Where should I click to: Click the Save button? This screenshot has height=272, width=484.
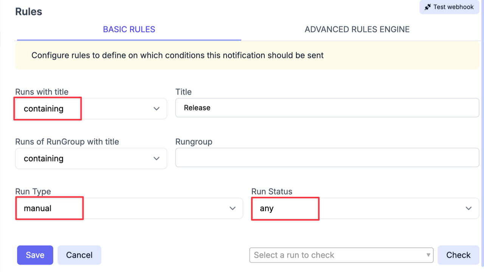click(35, 255)
